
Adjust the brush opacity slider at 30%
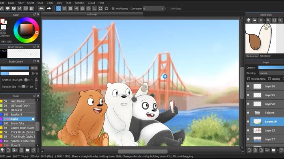(15, 73)
